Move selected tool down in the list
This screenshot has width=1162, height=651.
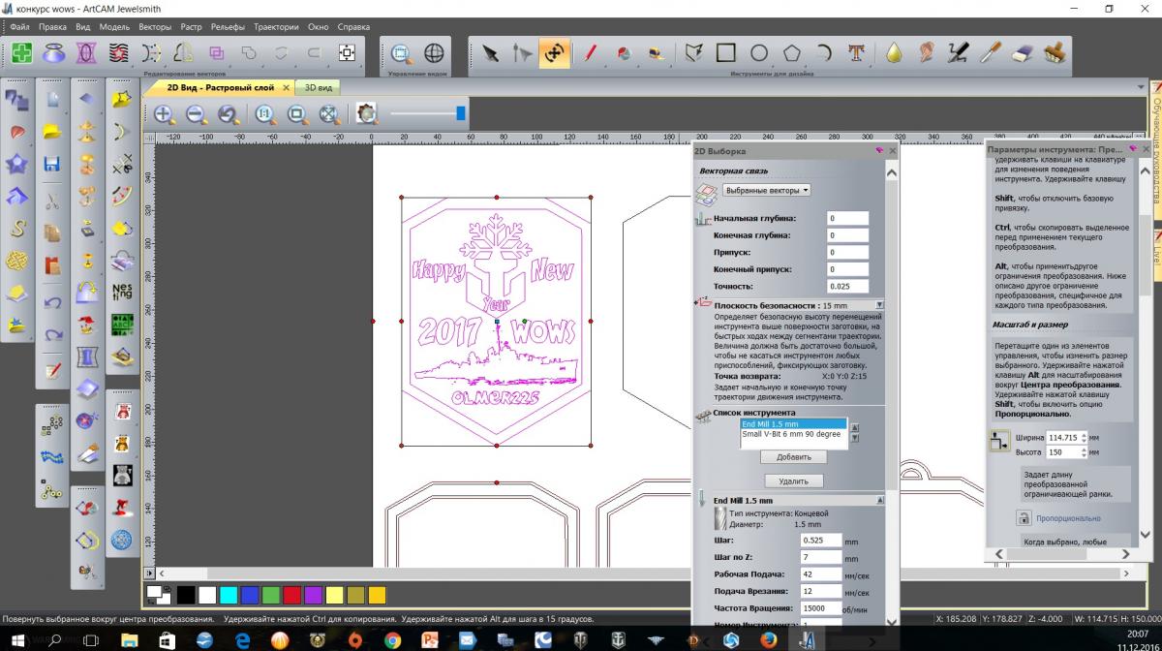coord(854,438)
